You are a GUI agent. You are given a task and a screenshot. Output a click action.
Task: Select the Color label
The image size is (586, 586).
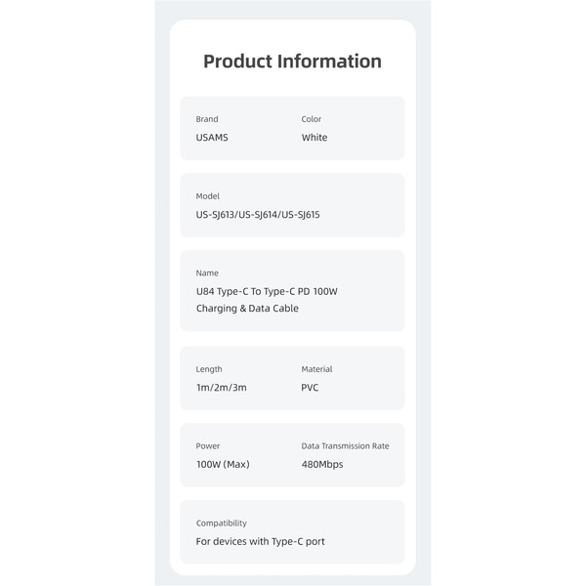(x=312, y=119)
